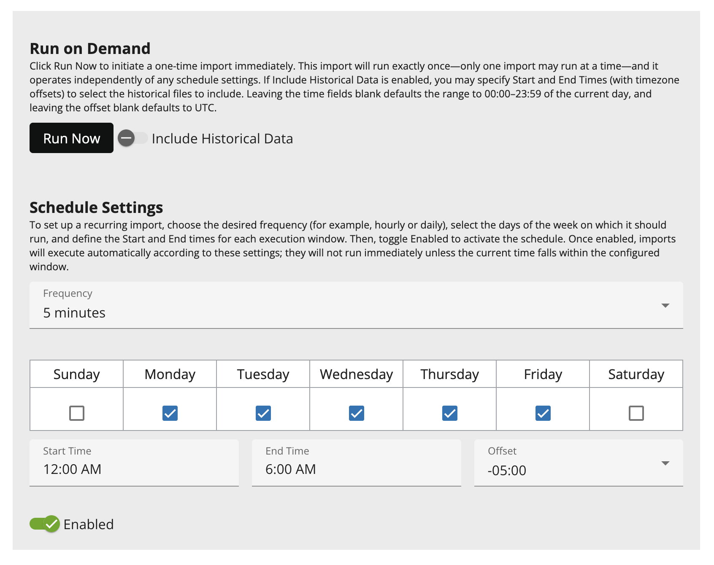
Task: Click the Friday column header
Action: tap(543, 374)
